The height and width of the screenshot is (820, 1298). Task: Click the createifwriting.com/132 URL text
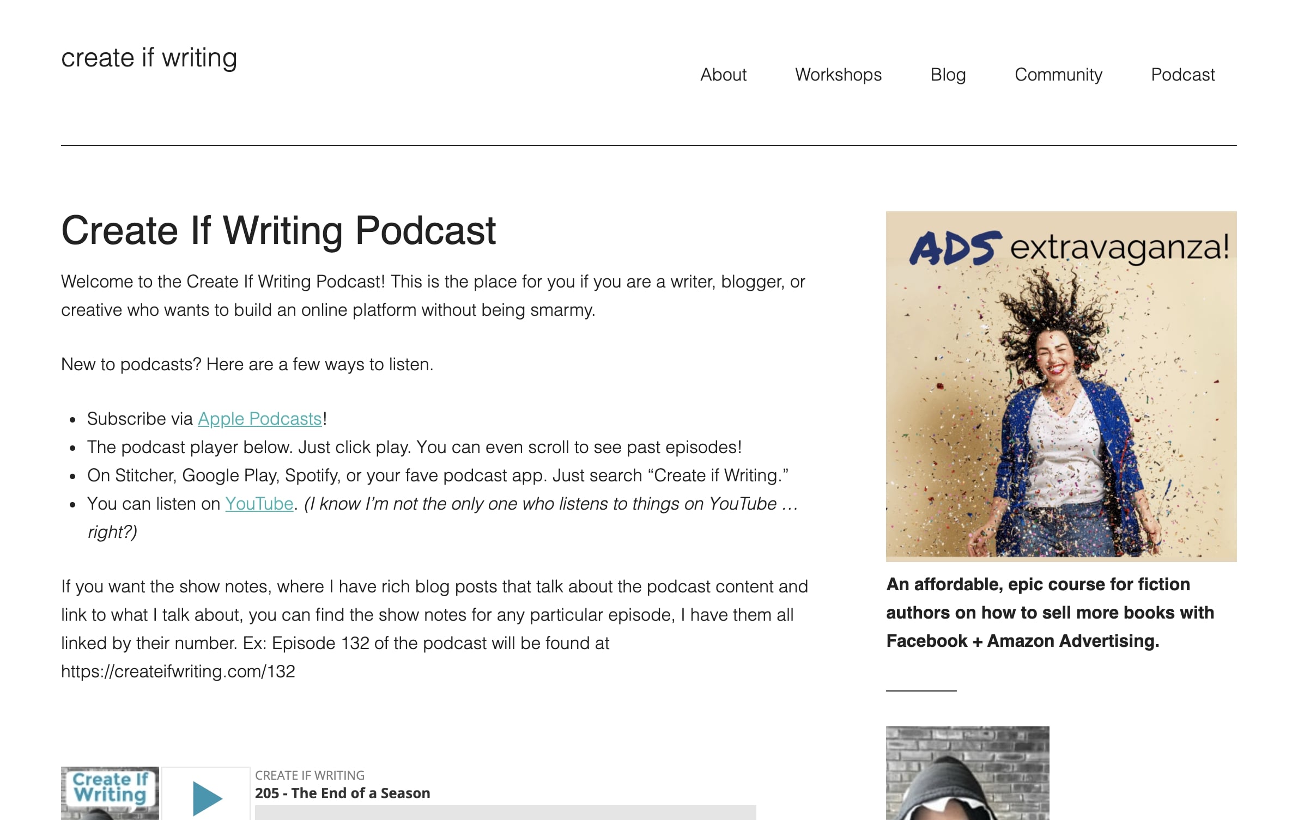(x=178, y=671)
